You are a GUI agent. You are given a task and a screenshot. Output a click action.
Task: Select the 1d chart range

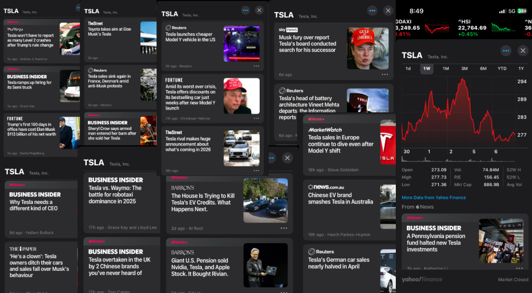point(408,68)
